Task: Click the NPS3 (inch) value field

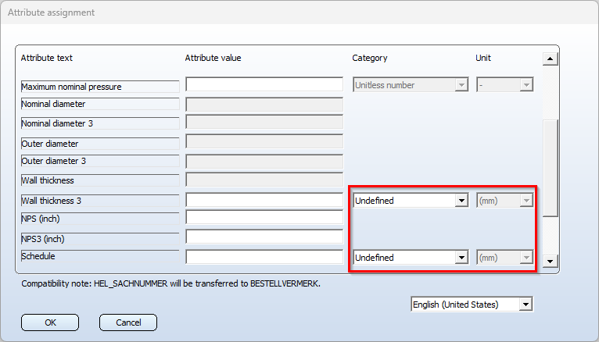Action: (x=264, y=237)
